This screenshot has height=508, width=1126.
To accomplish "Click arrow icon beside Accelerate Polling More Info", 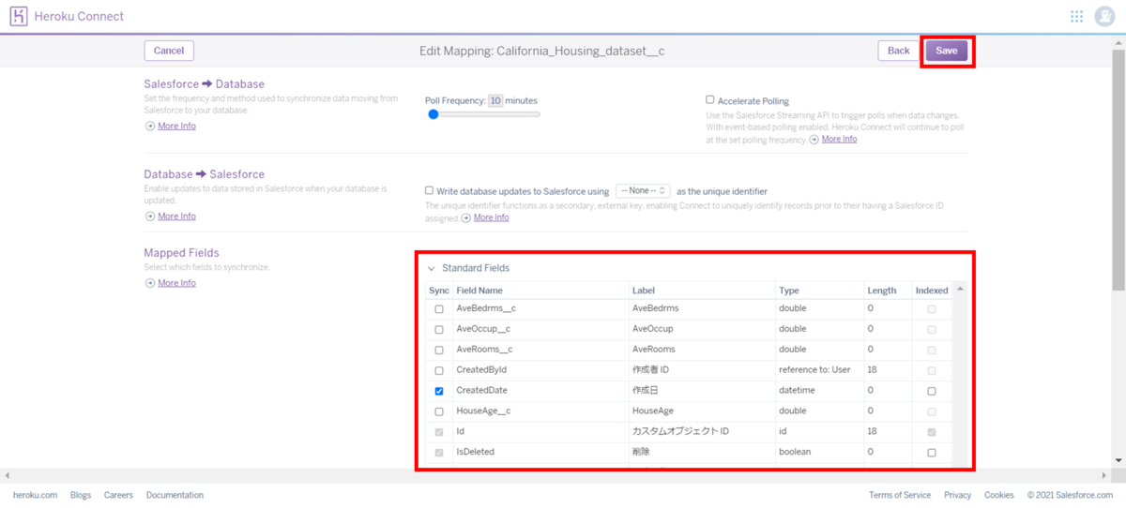I will [814, 140].
